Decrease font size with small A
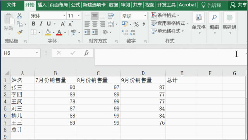Screen dimensions: 248x140 [x=71, y=24]
